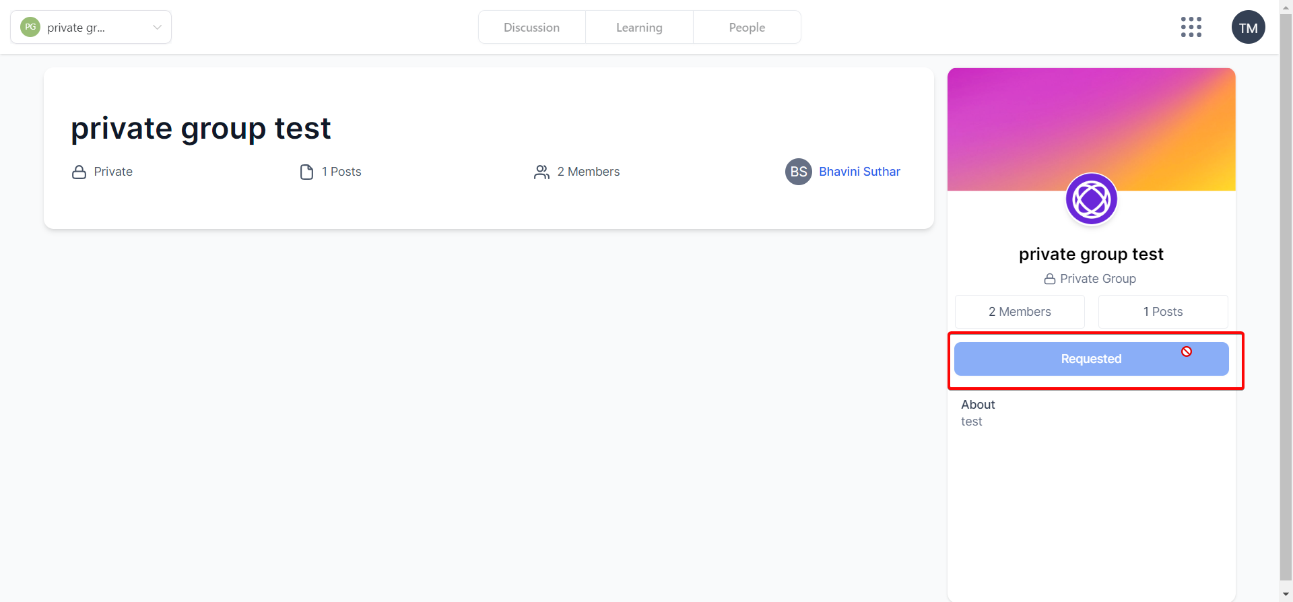Switch to the Discussion tab
This screenshot has height=602, width=1293.
pyautogui.click(x=531, y=27)
